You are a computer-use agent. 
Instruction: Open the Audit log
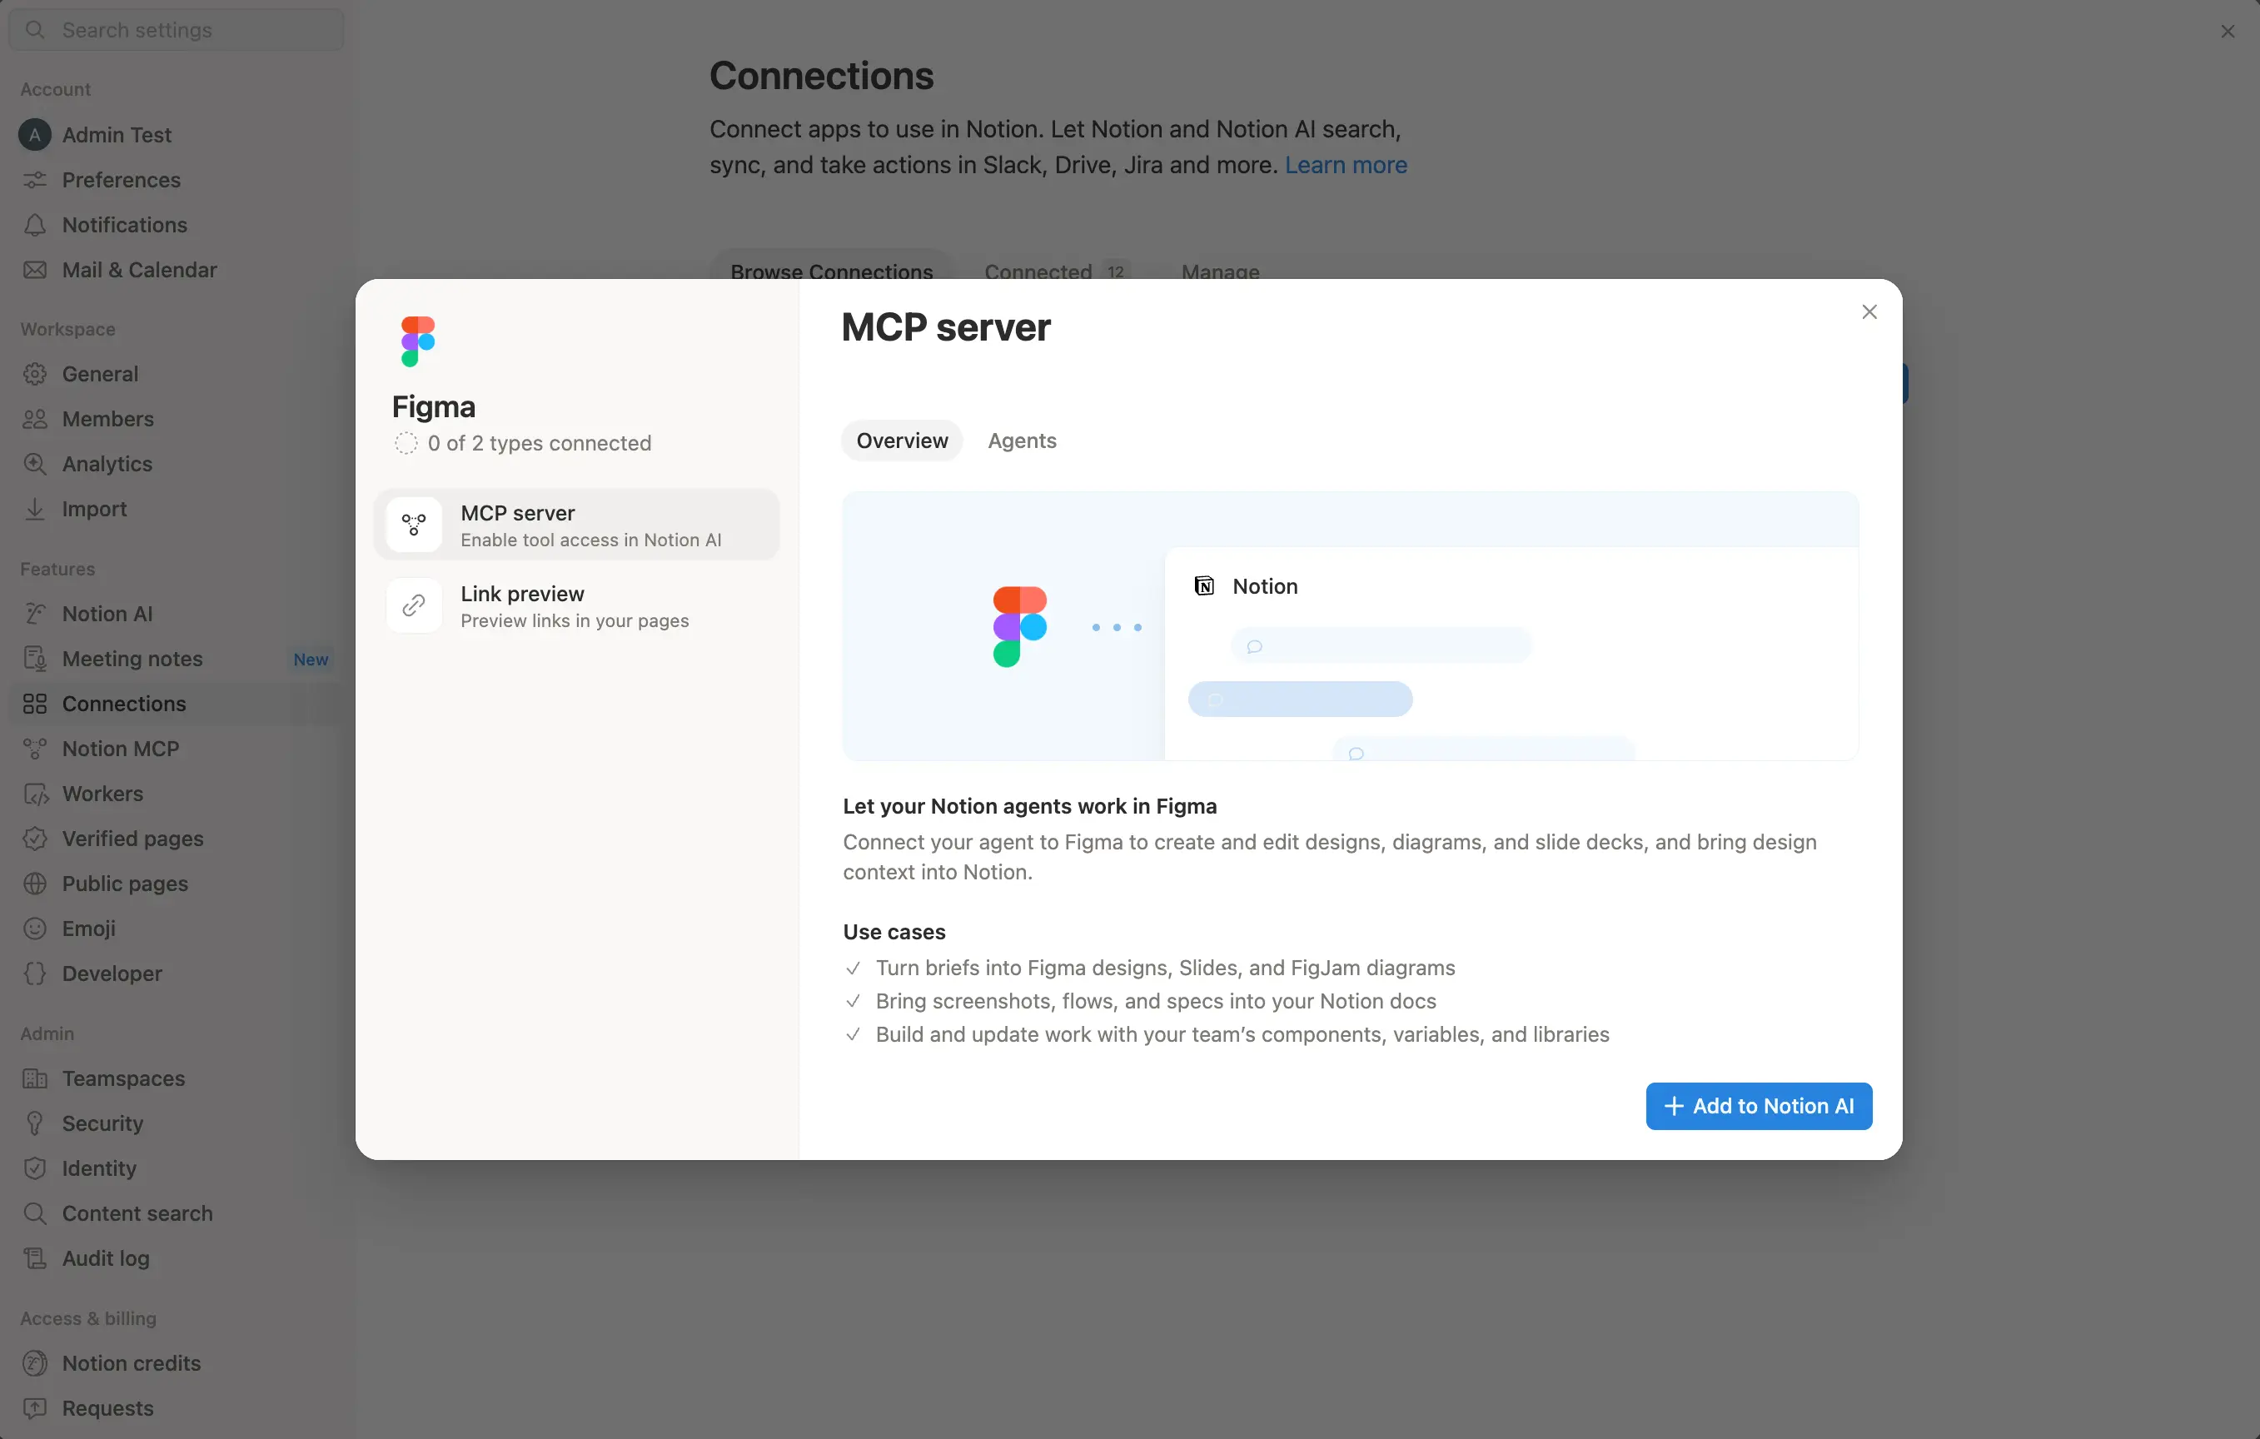tap(175, 1259)
